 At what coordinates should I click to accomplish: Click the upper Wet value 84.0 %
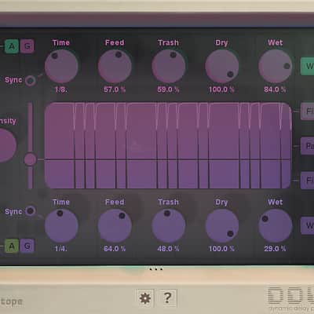(275, 89)
